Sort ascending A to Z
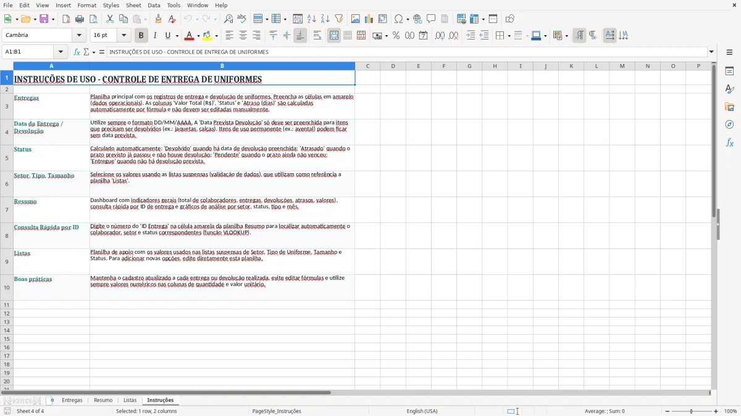Image resolution: width=741 pixels, height=416 pixels. pos(312,19)
